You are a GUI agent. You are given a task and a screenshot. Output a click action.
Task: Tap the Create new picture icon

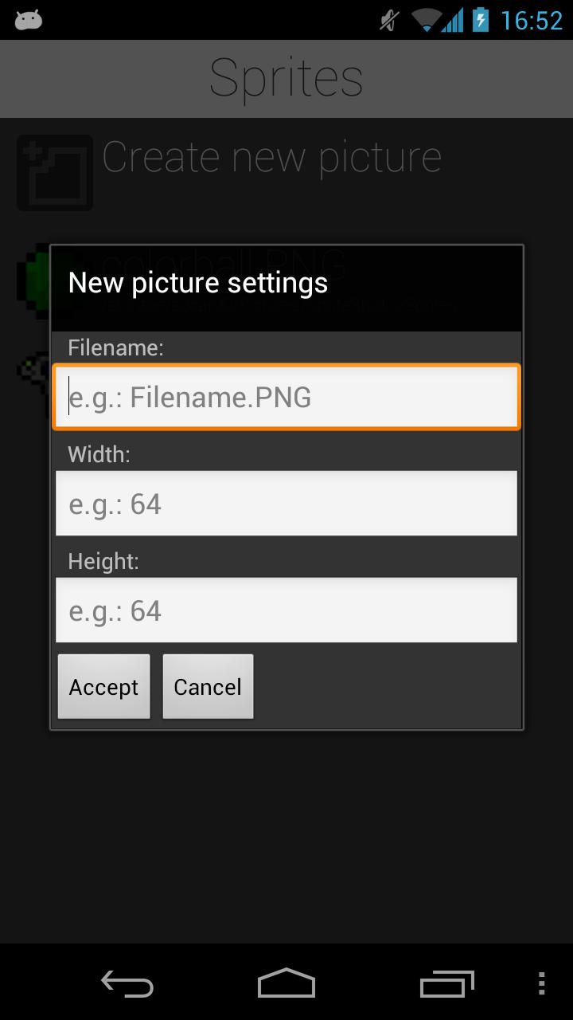[55, 173]
